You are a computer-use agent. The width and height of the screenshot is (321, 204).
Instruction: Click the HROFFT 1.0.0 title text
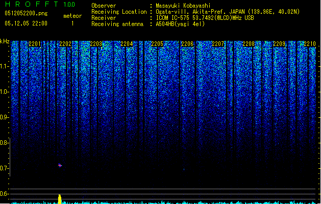40,4
